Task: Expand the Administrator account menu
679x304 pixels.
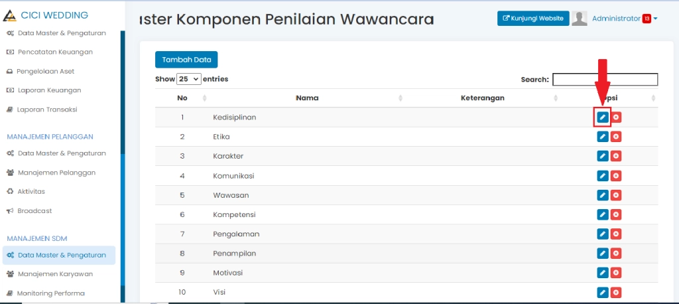Action: point(655,19)
